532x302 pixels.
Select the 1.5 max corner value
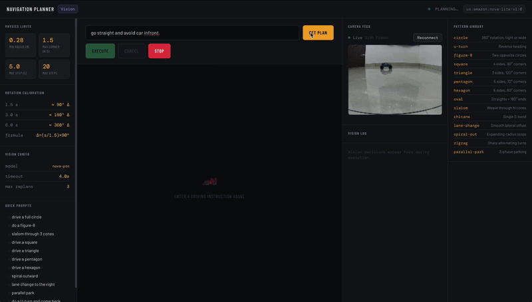[48, 40]
